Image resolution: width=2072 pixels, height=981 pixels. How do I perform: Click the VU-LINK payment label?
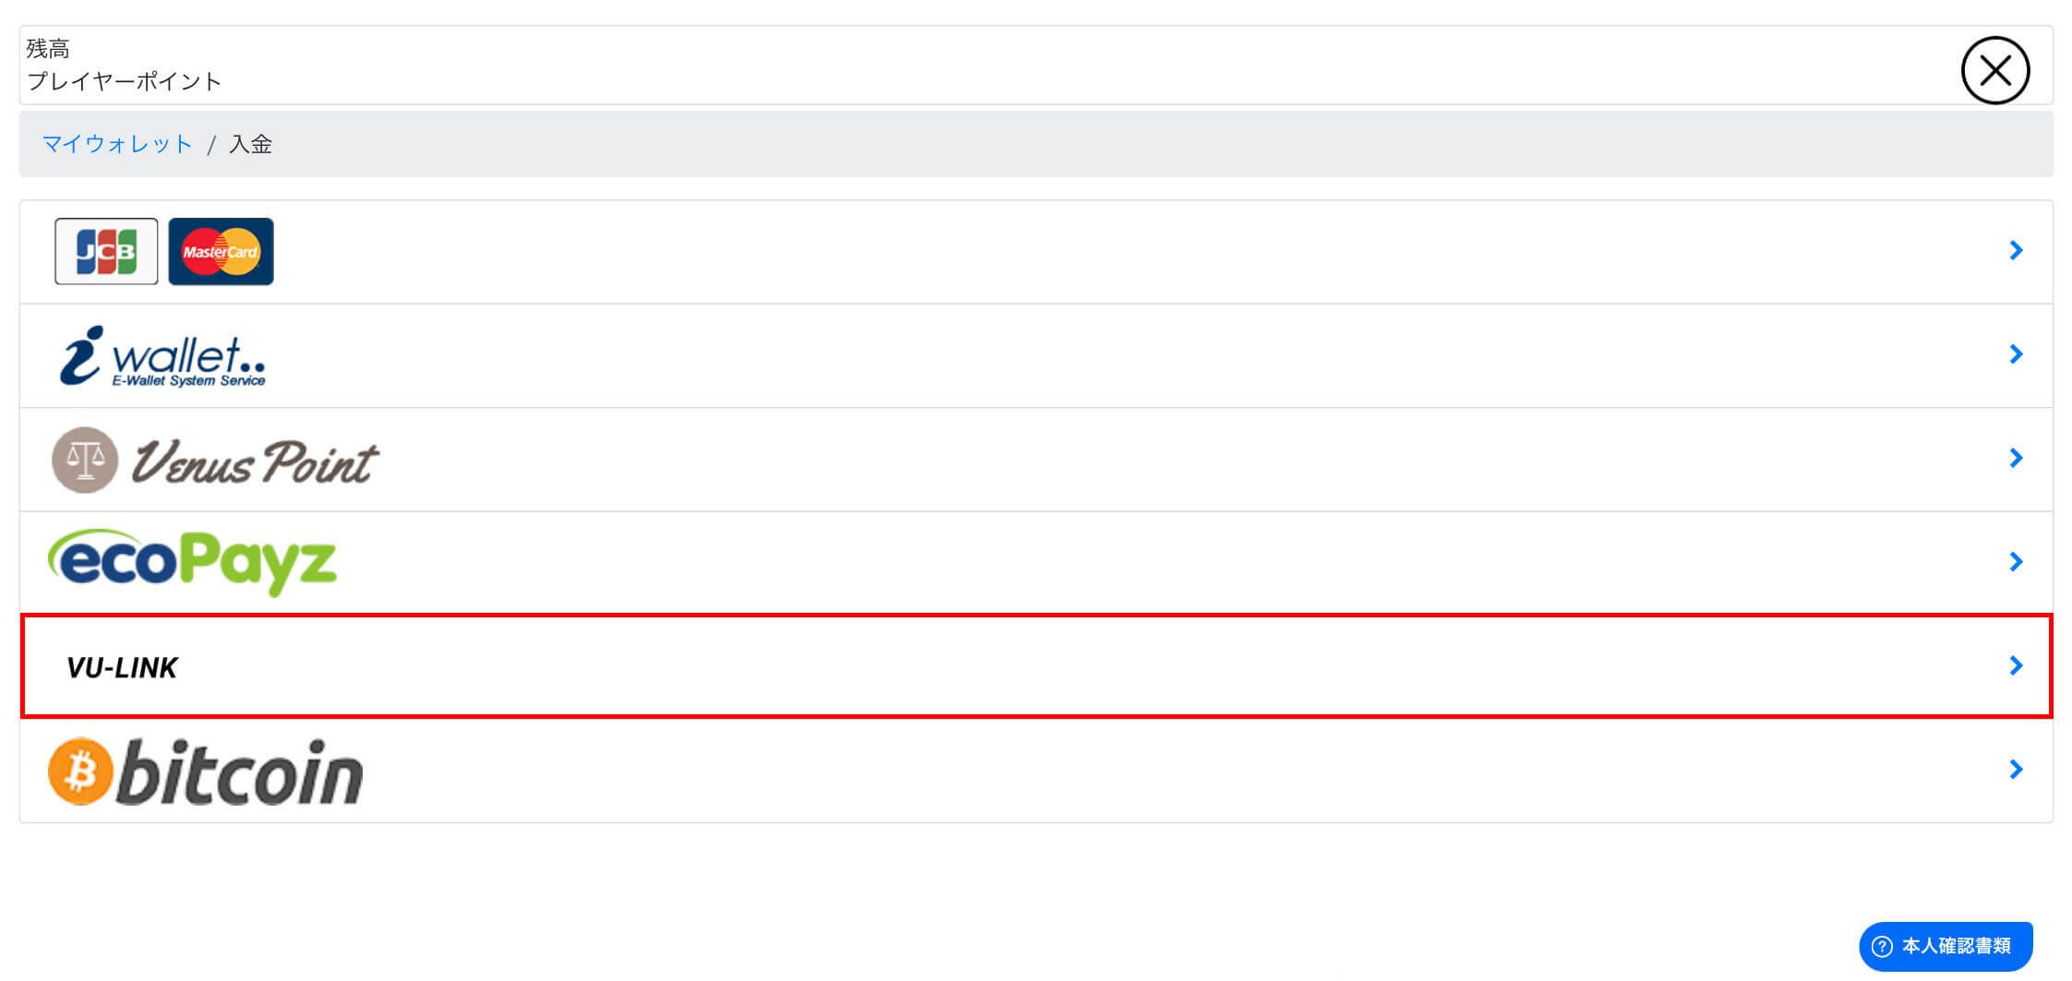coord(122,667)
